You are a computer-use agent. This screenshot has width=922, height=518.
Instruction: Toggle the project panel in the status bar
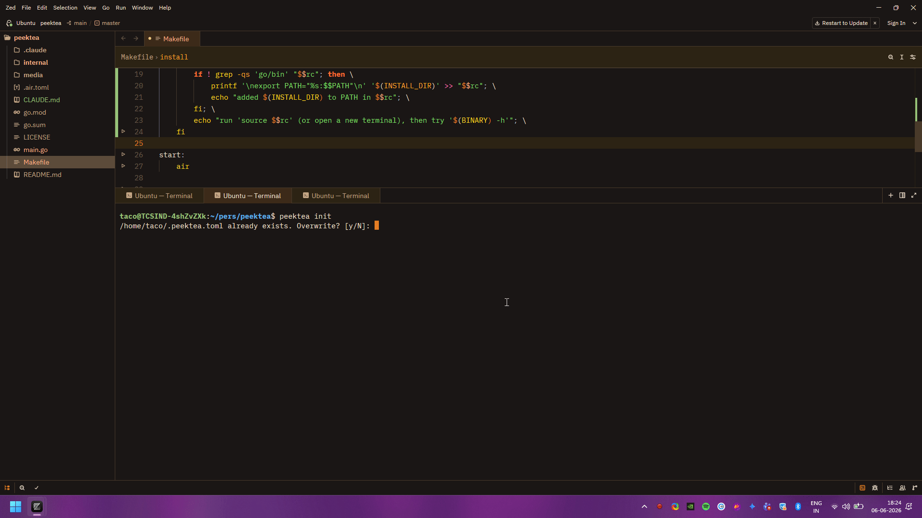pyautogui.click(x=7, y=488)
